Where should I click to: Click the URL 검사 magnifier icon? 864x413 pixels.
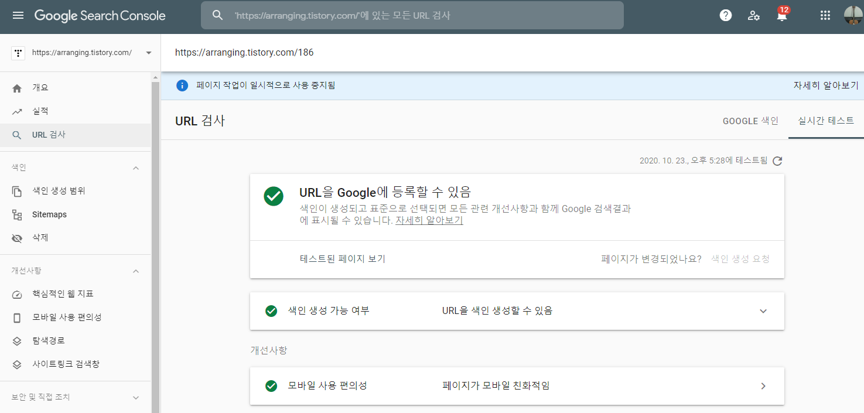17,135
